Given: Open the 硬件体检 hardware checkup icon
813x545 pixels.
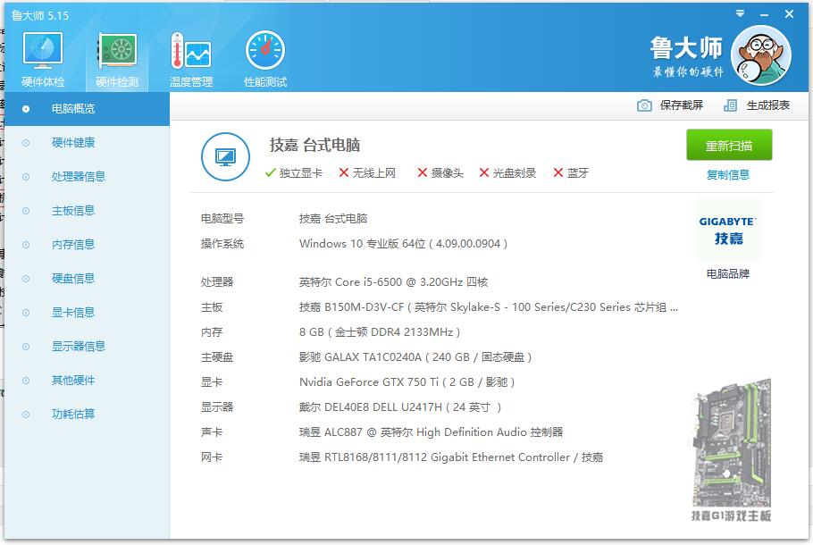Looking at the screenshot, I should click(43, 59).
